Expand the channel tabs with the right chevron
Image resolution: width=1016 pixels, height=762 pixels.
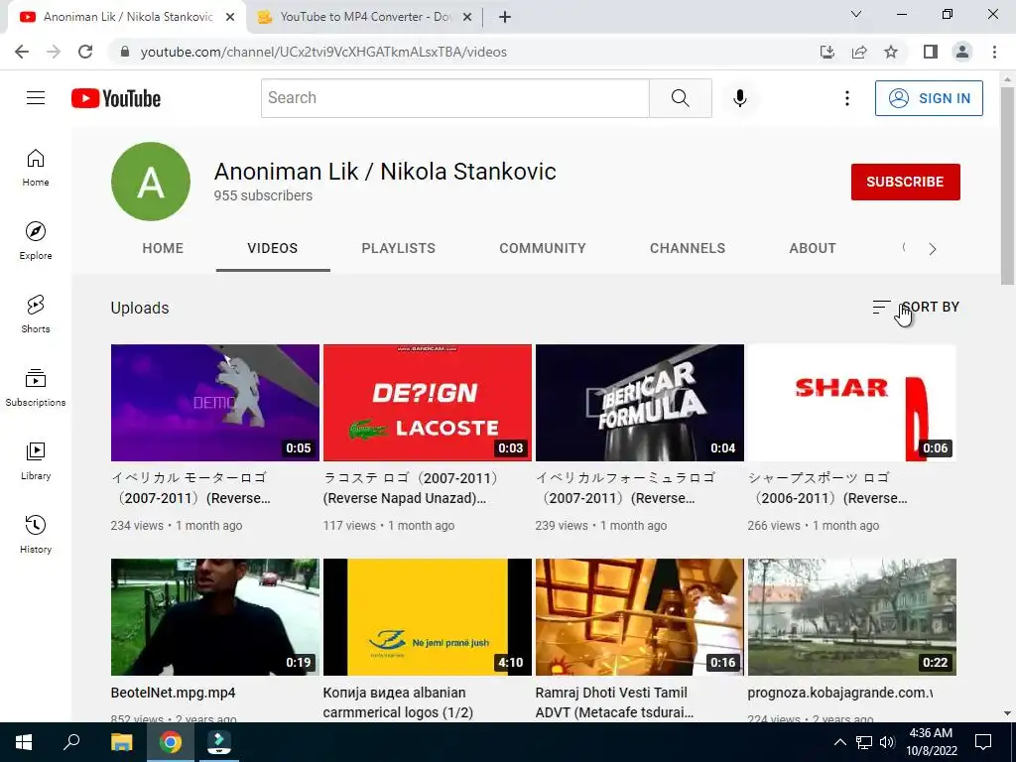[x=933, y=249]
